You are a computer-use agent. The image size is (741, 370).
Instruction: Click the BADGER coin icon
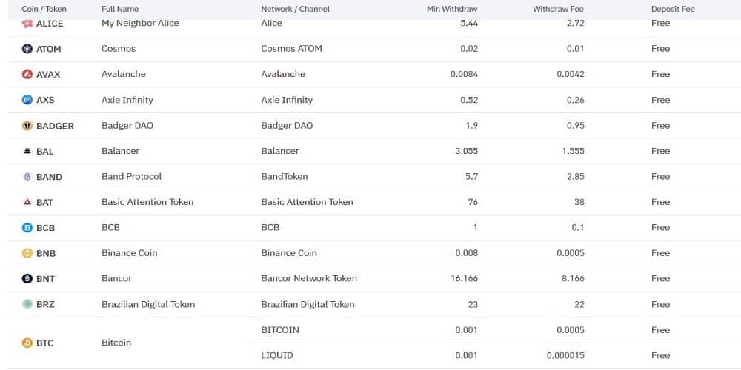coord(27,126)
